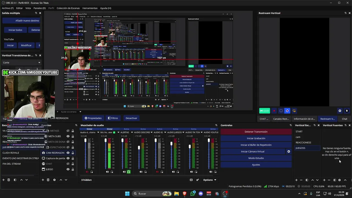Toggle visibility of META SUBS source
Viewport: 352px width, 198px height.
[68, 136]
